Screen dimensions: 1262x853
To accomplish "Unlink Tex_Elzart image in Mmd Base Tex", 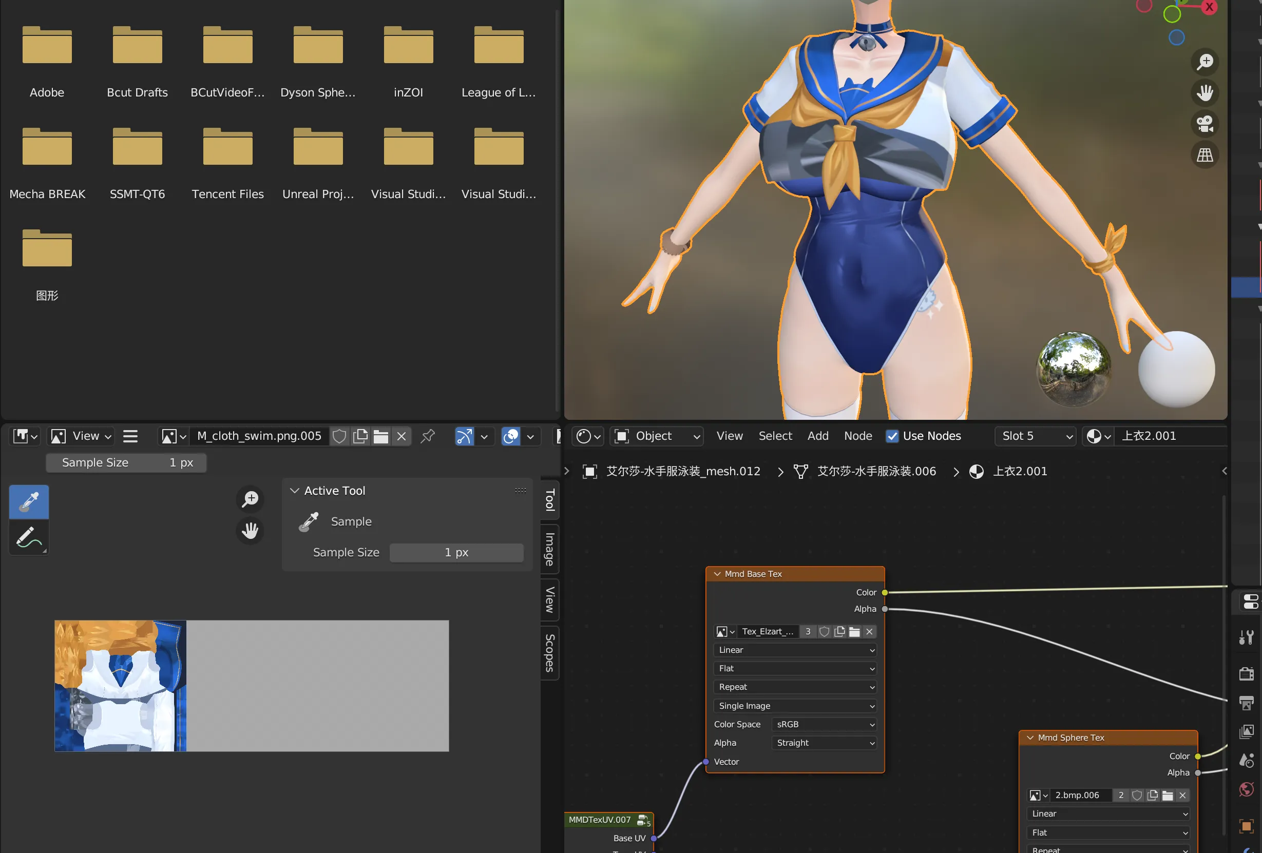I will (x=869, y=631).
